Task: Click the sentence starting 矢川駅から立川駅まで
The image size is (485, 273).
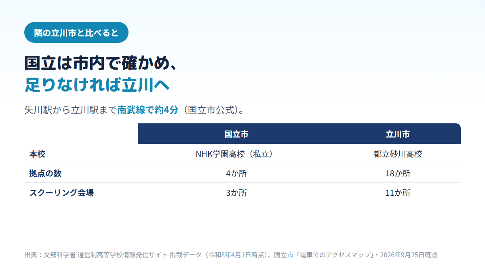Action: [135, 110]
